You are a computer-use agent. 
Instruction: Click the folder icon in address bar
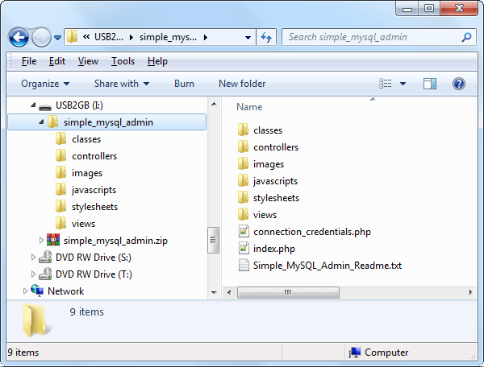click(72, 37)
